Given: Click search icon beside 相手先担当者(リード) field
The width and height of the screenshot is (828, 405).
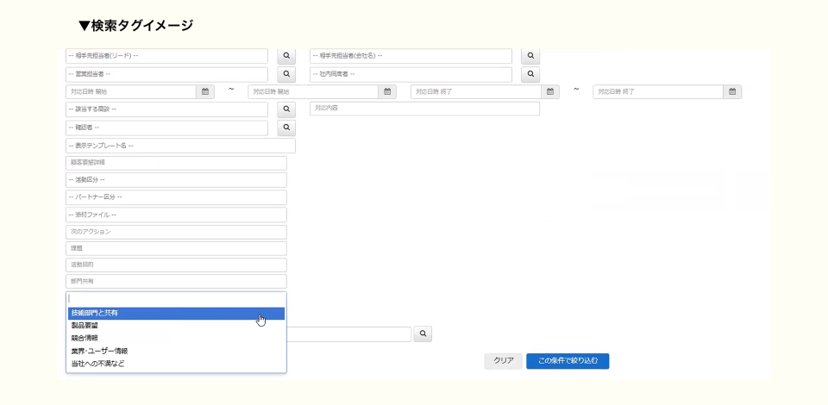Looking at the screenshot, I should [286, 56].
